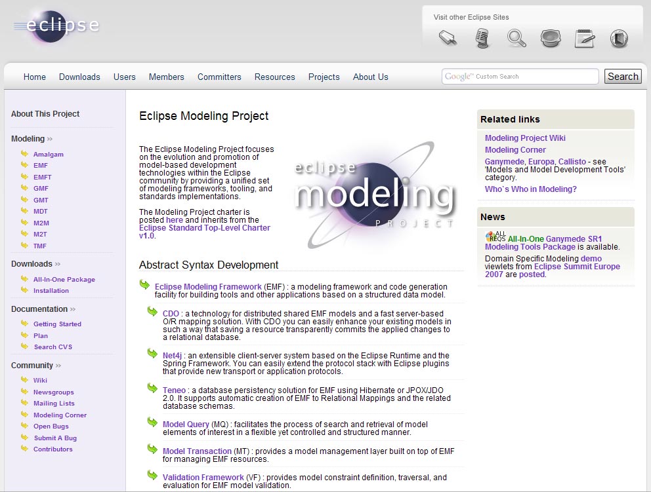This screenshot has width=651, height=492.
Task: Open Who's Who in Modeling link
Action: pos(531,189)
